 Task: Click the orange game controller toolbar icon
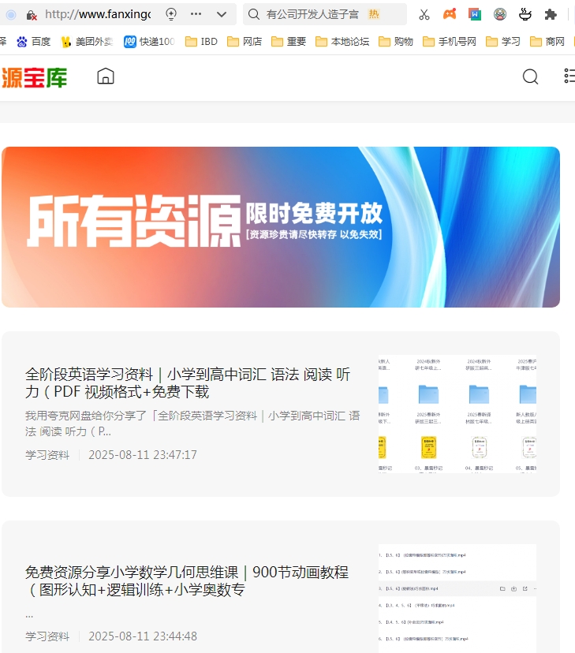coord(449,14)
